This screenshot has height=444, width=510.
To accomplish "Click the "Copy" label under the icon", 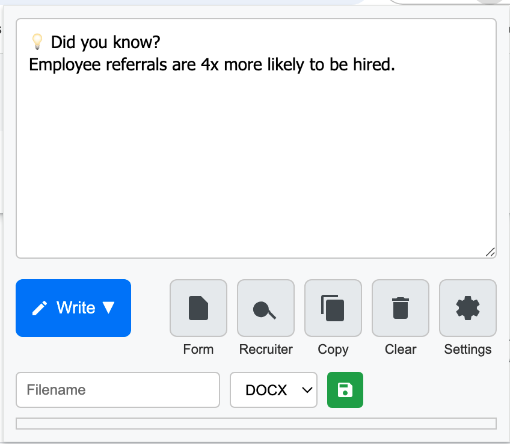I will (x=333, y=350).
